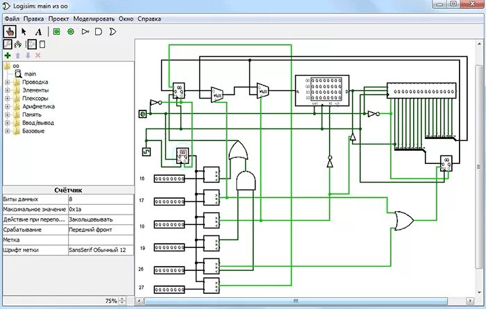Click the horizontal canvas scrollbar thumb
Image resolution: width=486 pixels, height=309 pixels.
point(296,301)
